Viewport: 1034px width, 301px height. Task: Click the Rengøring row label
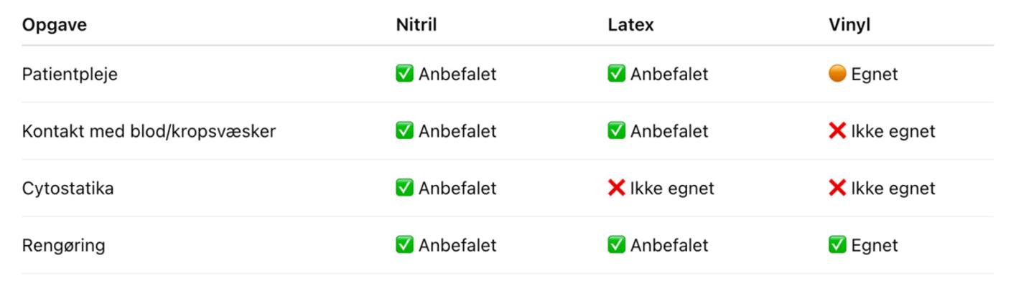coord(63,246)
